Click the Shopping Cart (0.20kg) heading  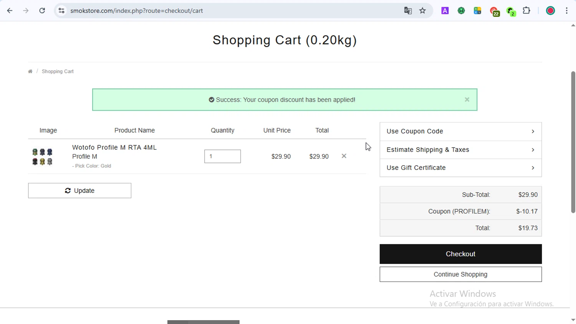point(285,40)
